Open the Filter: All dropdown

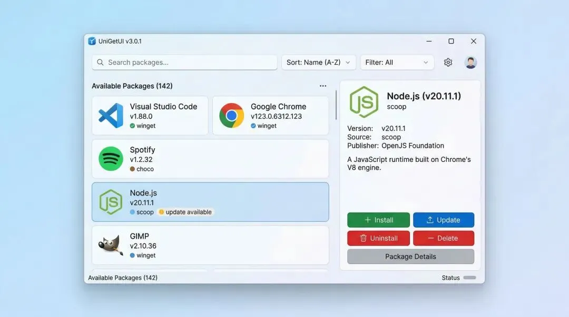click(397, 63)
